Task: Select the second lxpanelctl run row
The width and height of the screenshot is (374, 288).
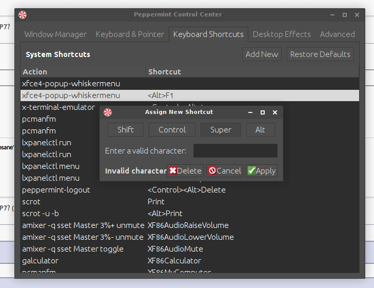Action: 60,155
